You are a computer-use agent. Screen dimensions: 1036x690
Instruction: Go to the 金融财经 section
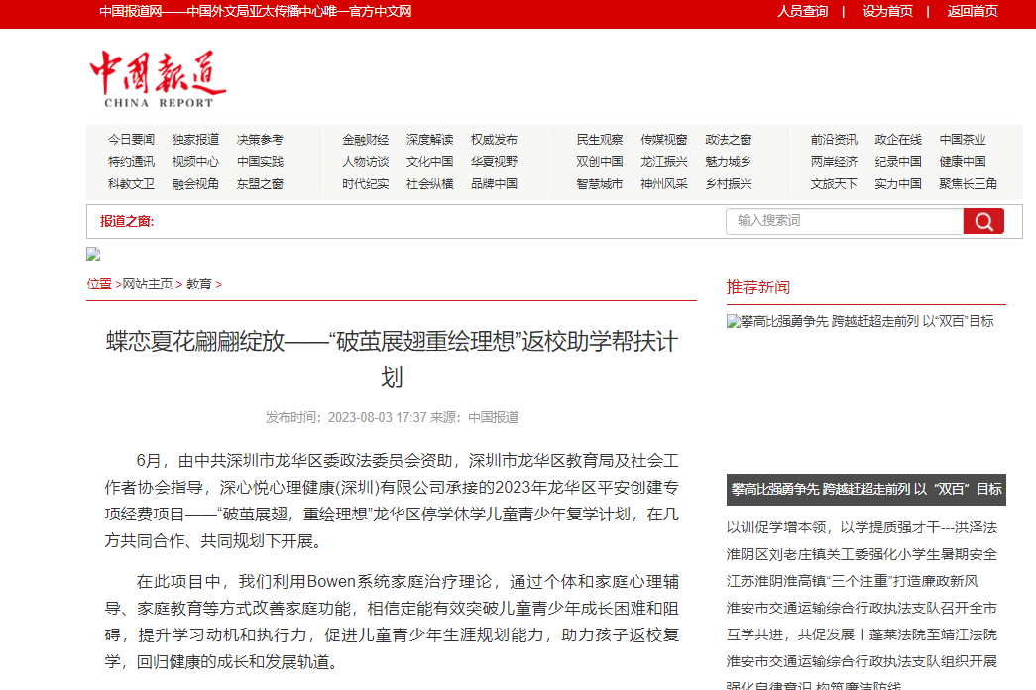366,140
